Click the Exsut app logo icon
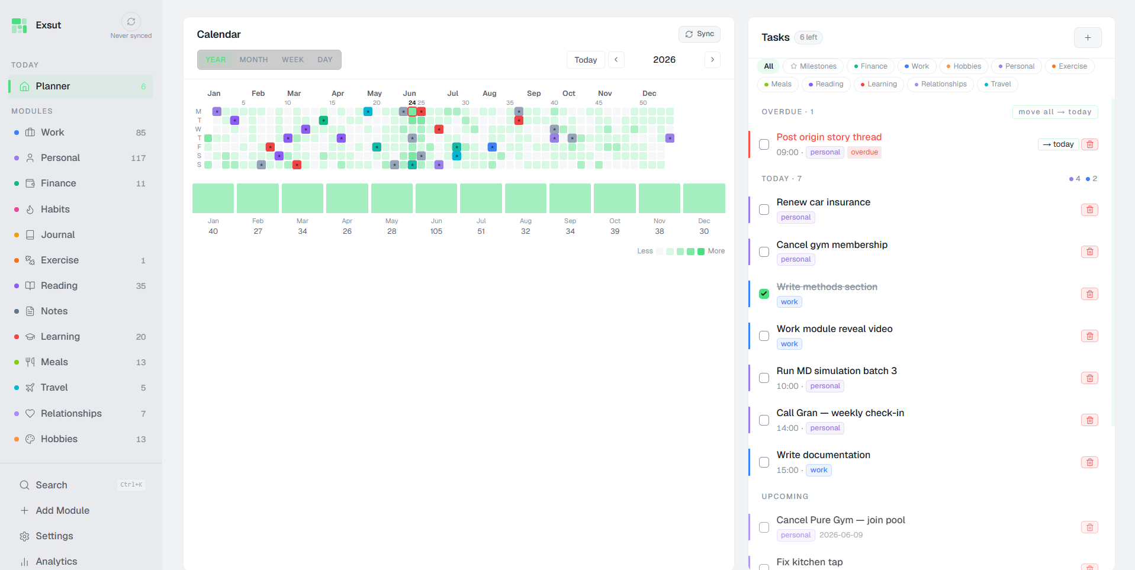The image size is (1135, 570). click(19, 25)
